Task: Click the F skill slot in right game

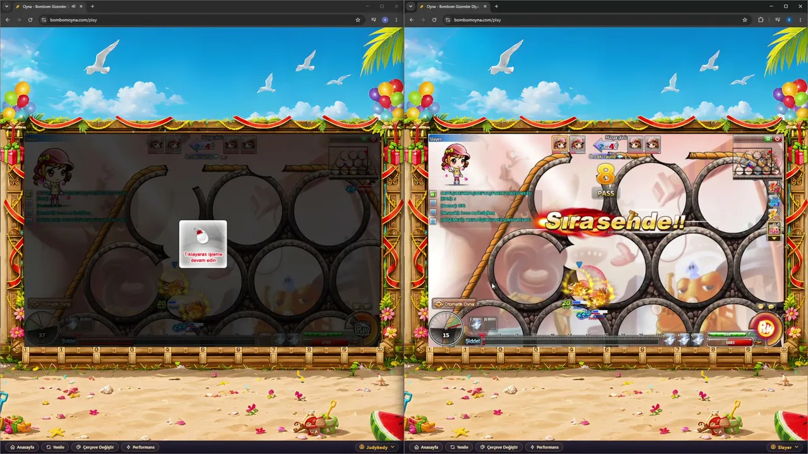Action: [x=477, y=324]
